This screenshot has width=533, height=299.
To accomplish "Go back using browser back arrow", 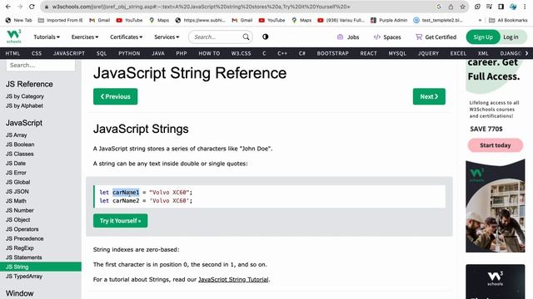I will pos(8,7).
